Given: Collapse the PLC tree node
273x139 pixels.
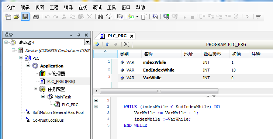Looking at the screenshot, I should 21,58.
